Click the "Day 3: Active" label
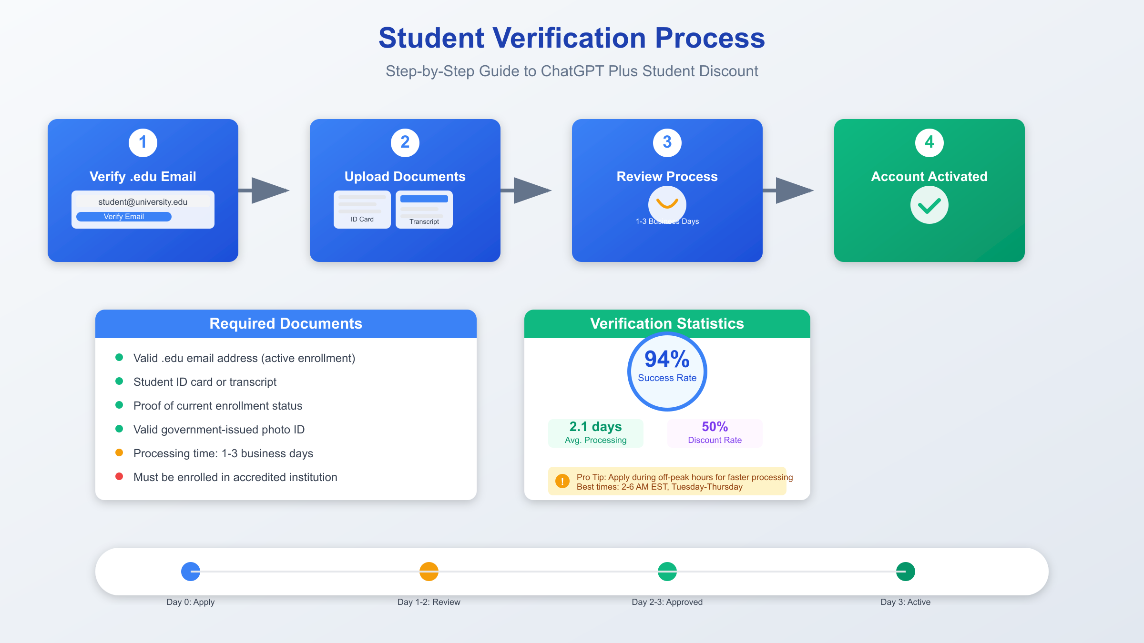 click(906, 602)
